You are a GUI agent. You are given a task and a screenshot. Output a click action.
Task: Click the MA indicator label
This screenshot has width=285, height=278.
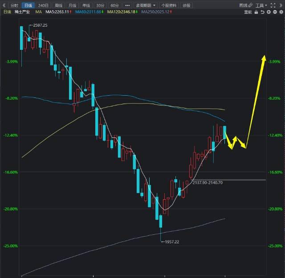click(x=39, y=12)
